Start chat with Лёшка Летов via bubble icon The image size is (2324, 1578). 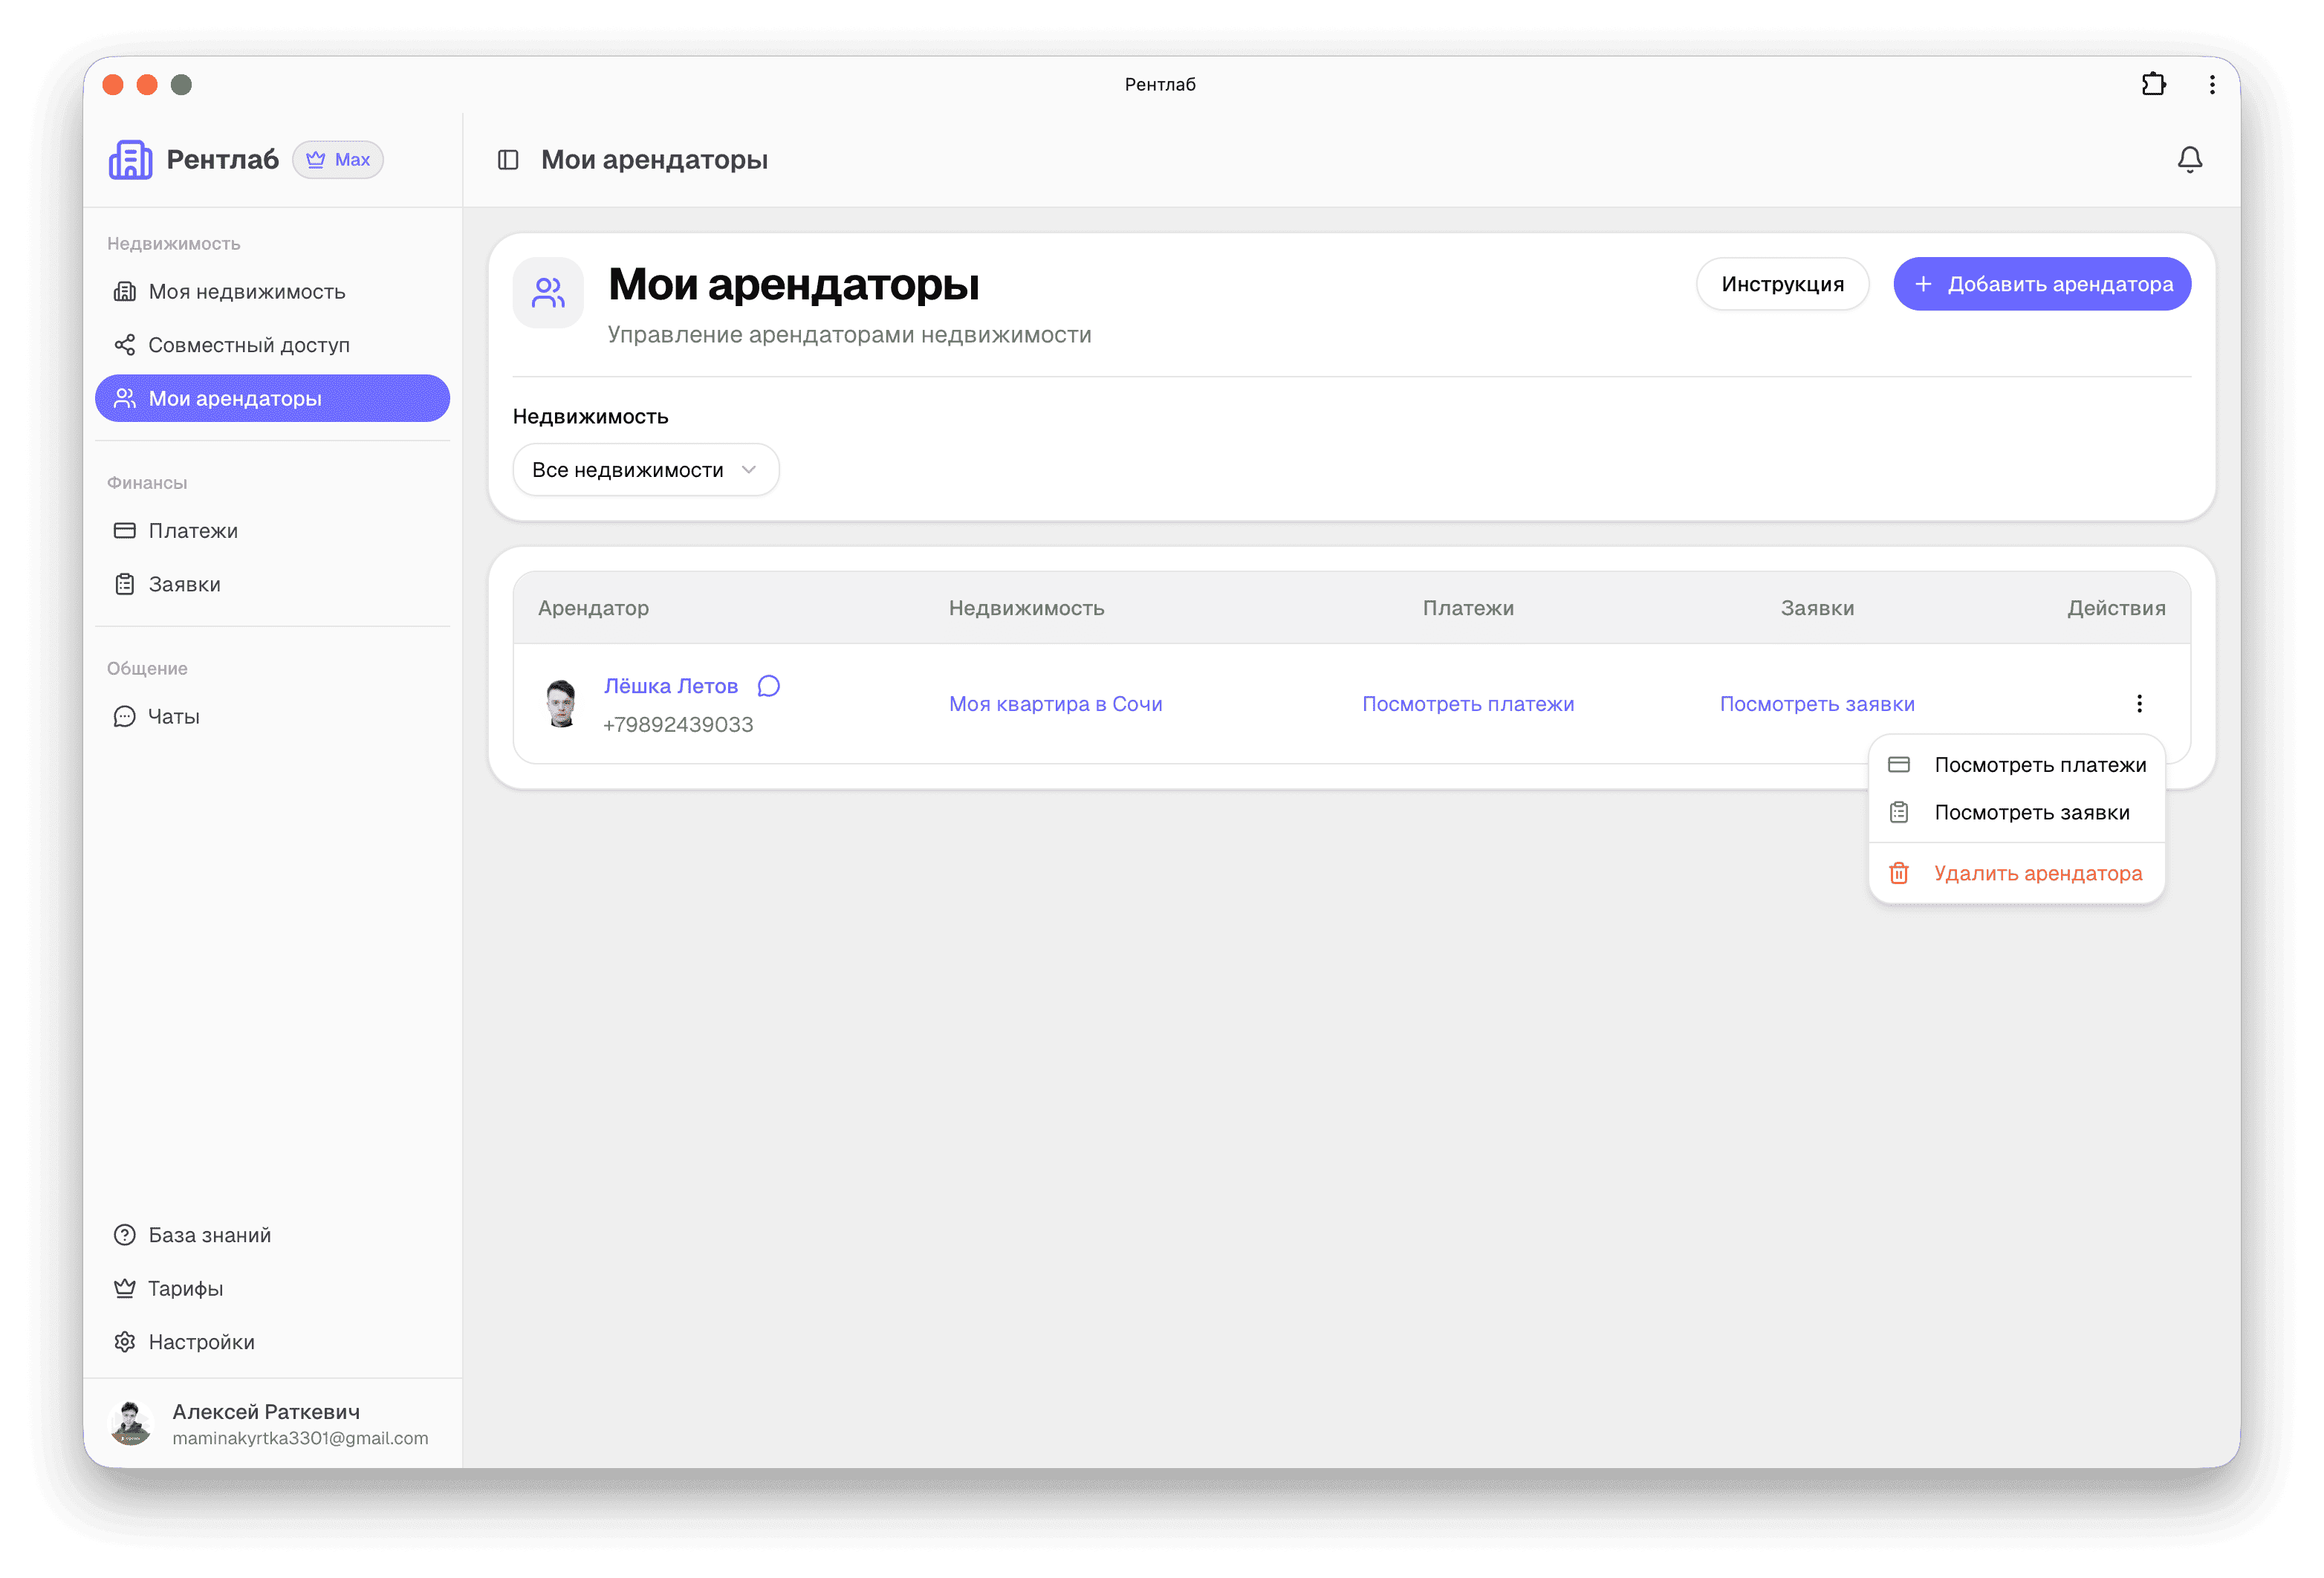(x=768, y=685)
